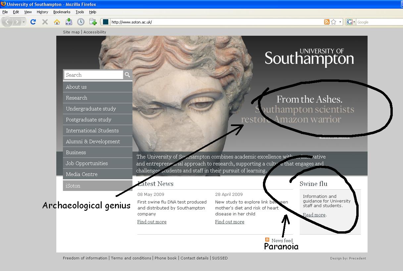
Task: Open Read more in the Swine flu box
Action: tap(314, 215)
